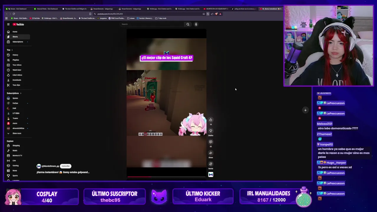Screen dimensions: 377x212
Task: Open Subscriptions feed in sidebar
Action: tap(18, 42)
